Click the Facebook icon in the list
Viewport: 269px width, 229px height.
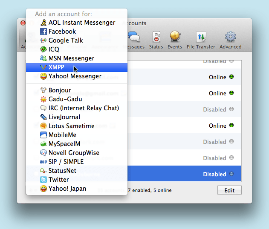[x=43, y=31]
